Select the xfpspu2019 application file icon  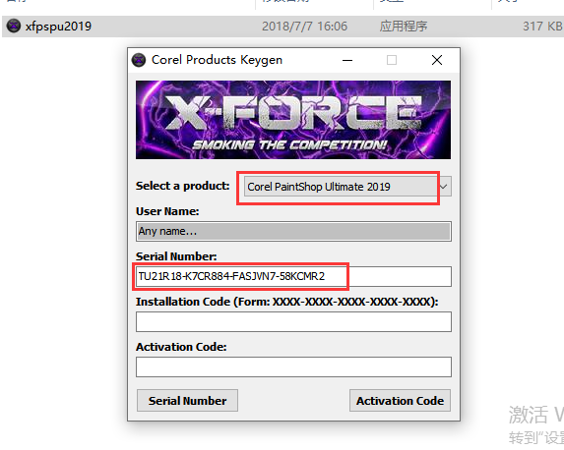pyautogui.click(x=14, y=26)
